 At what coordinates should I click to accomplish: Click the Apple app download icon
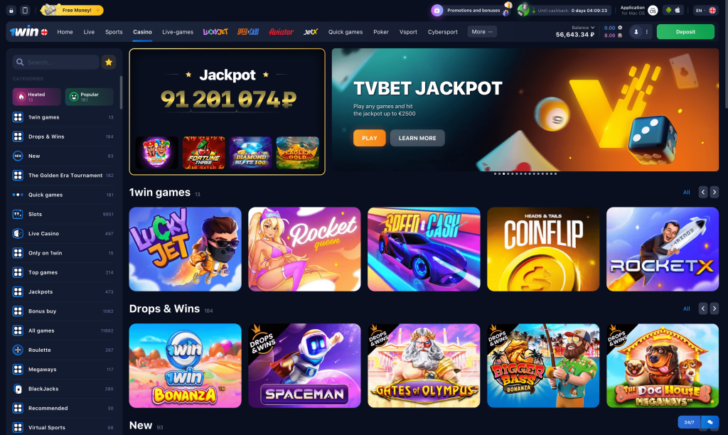pyautogui.click(x=678, y=10)
